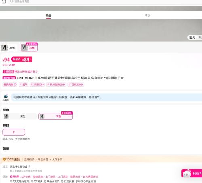Choose 灰色 in the 颜色 options
202x183 pixels.
(56, 116)
